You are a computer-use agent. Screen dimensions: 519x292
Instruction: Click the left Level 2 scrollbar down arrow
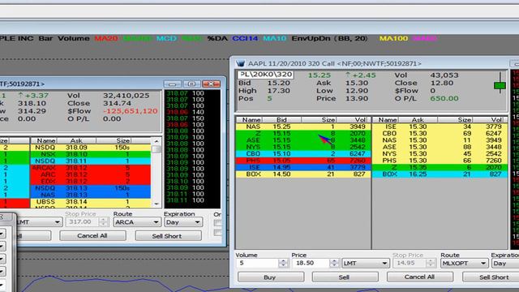coord(157,204)
